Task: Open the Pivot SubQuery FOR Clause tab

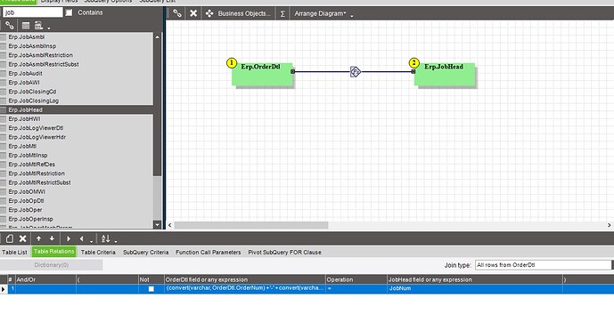Action: click(x=284, y=252)
